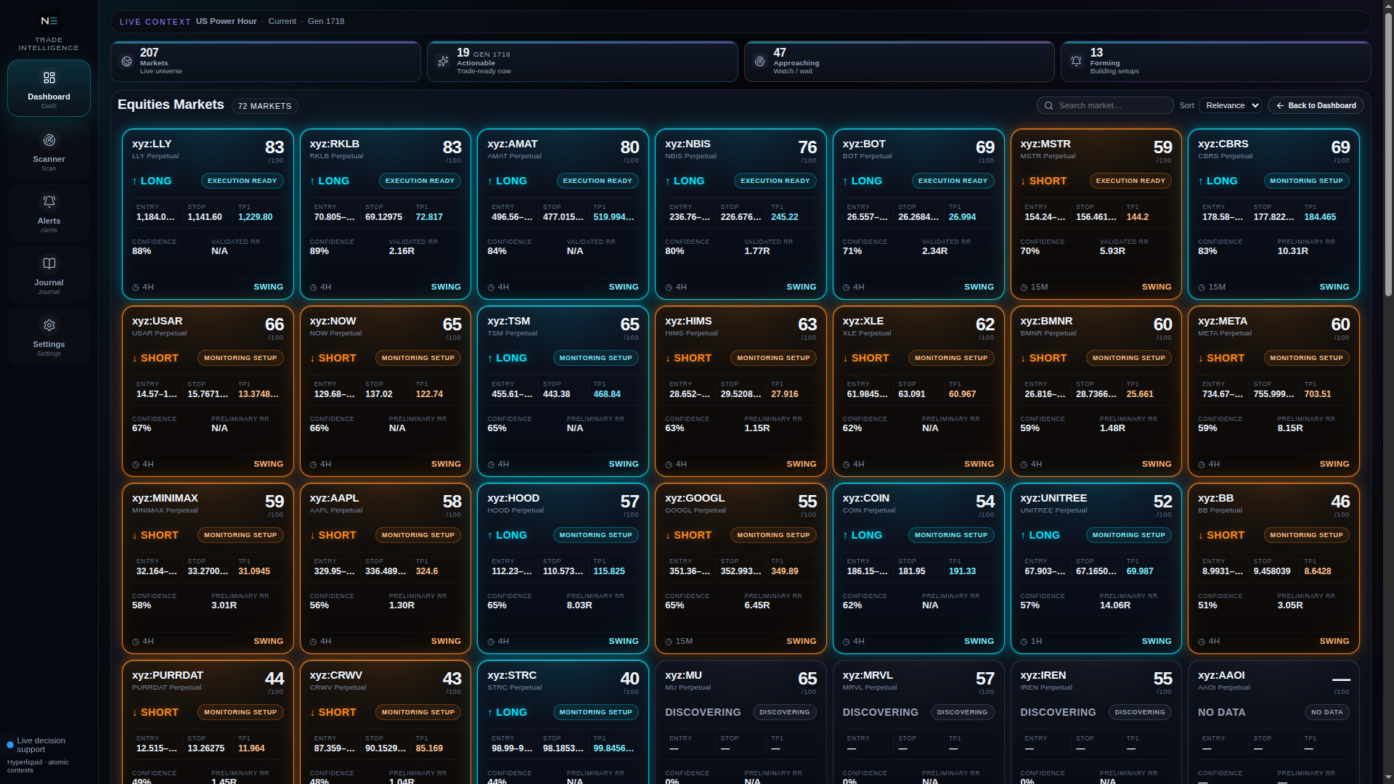Click the live decision support status dot
The image size is (1394, 784).
click(10, 745)
